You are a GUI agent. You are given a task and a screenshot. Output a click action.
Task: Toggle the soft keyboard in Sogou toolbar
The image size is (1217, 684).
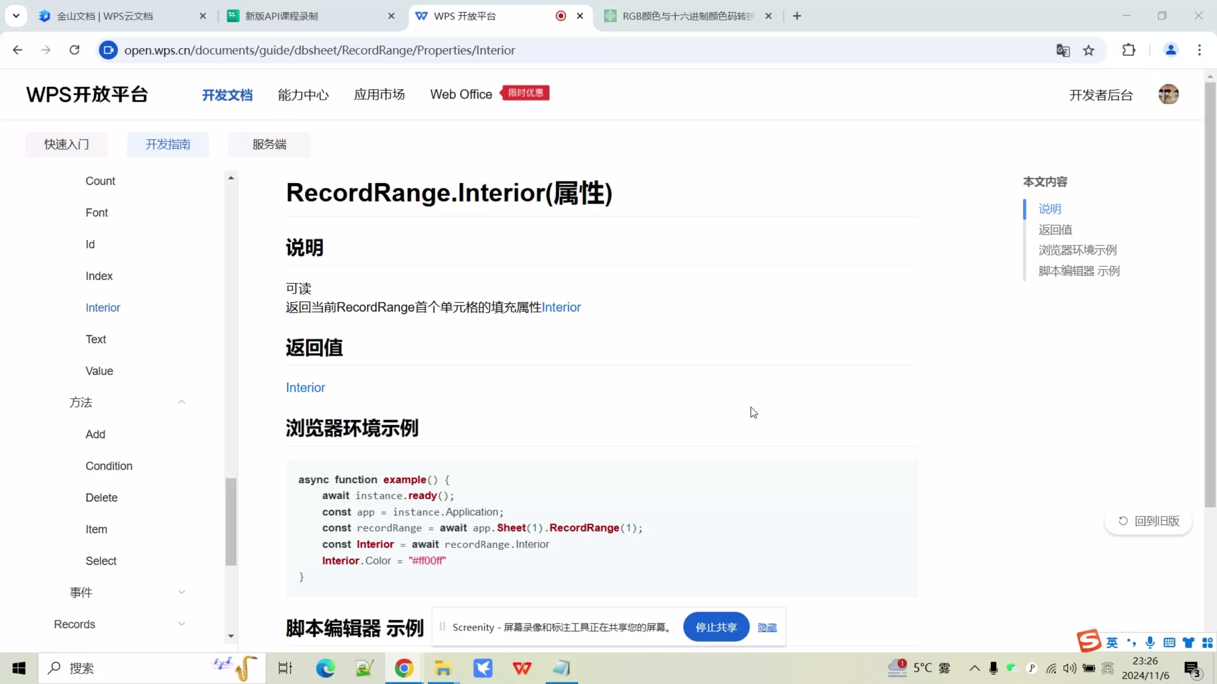pos(1169,642)
